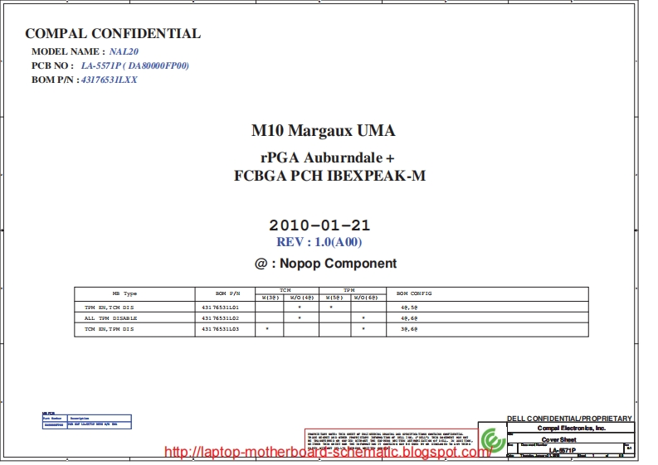This screenshot has width=658, height=465.
Task: Select the ALL TPM DISABLE row label
Action: click(x=110, y=318)
